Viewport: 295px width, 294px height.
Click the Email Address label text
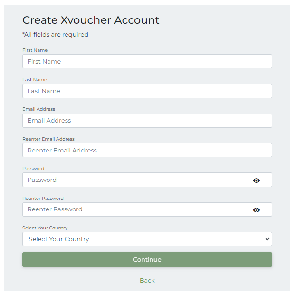click(39, 109)
